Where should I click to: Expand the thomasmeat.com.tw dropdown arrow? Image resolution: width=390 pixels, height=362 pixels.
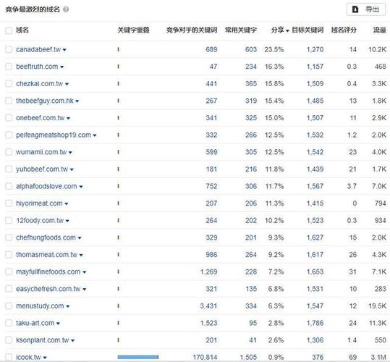pyautogui.click(x=81, y=255)
